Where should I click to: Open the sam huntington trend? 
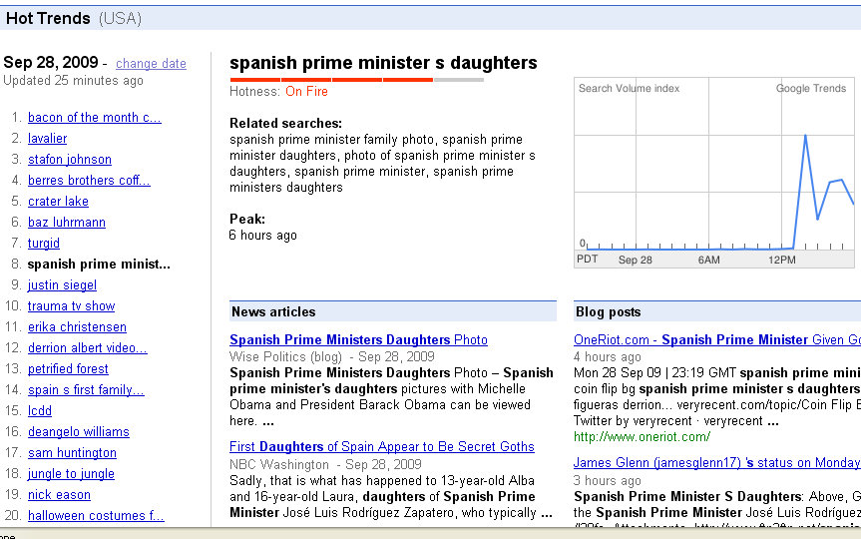[x=73, y=453]
